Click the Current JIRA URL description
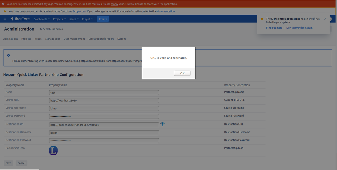This screenshot has width=337, height=170. (234, 100)
